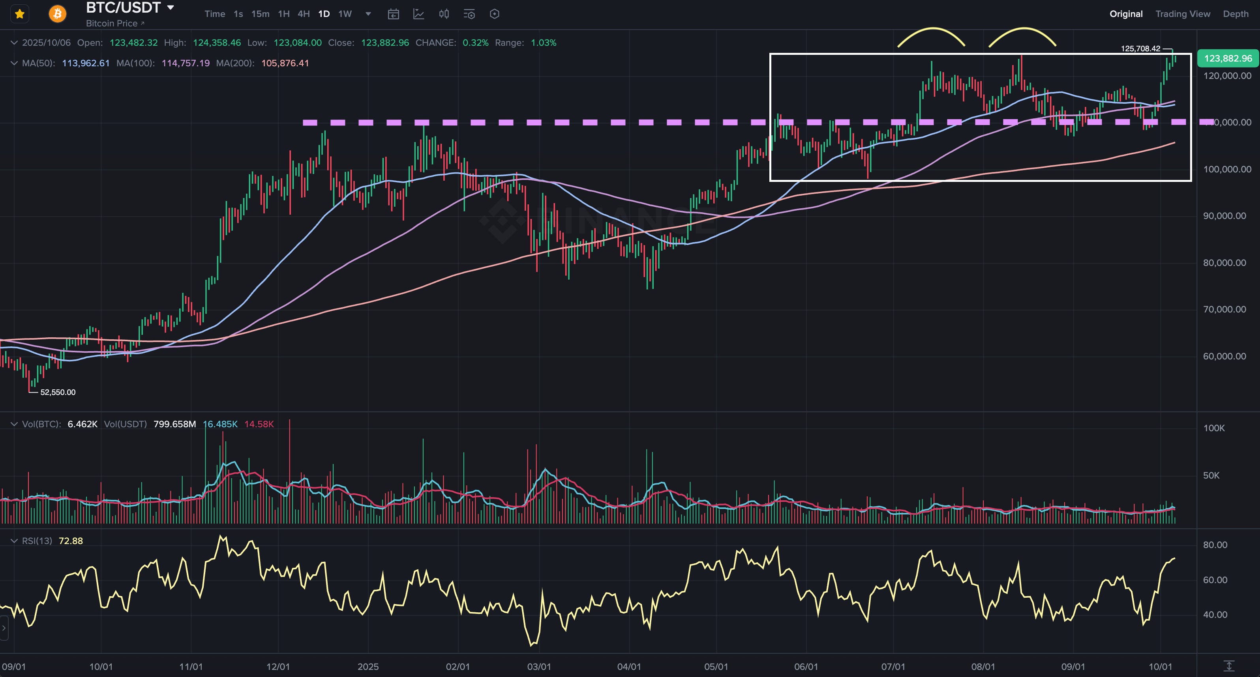Click the calendar go-to-date icon

pos(393,14)
